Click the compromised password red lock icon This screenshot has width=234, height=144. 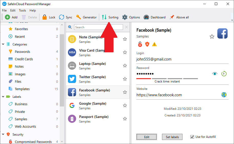[x=140, y=44]
